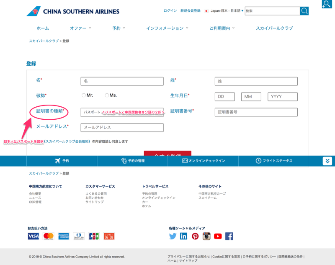Click the フライトステータス clock icon

tap(258, 161)
